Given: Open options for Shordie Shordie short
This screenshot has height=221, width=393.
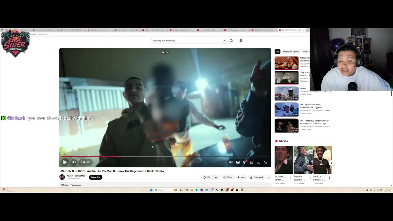Looking at the screenshot, I should point(310,178).
